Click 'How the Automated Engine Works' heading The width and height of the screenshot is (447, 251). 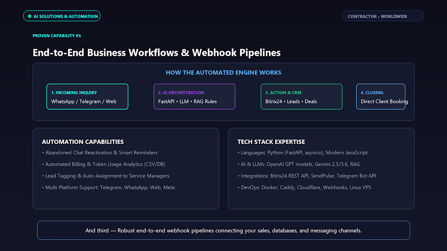pyautogui.click(x=223, y=73)
